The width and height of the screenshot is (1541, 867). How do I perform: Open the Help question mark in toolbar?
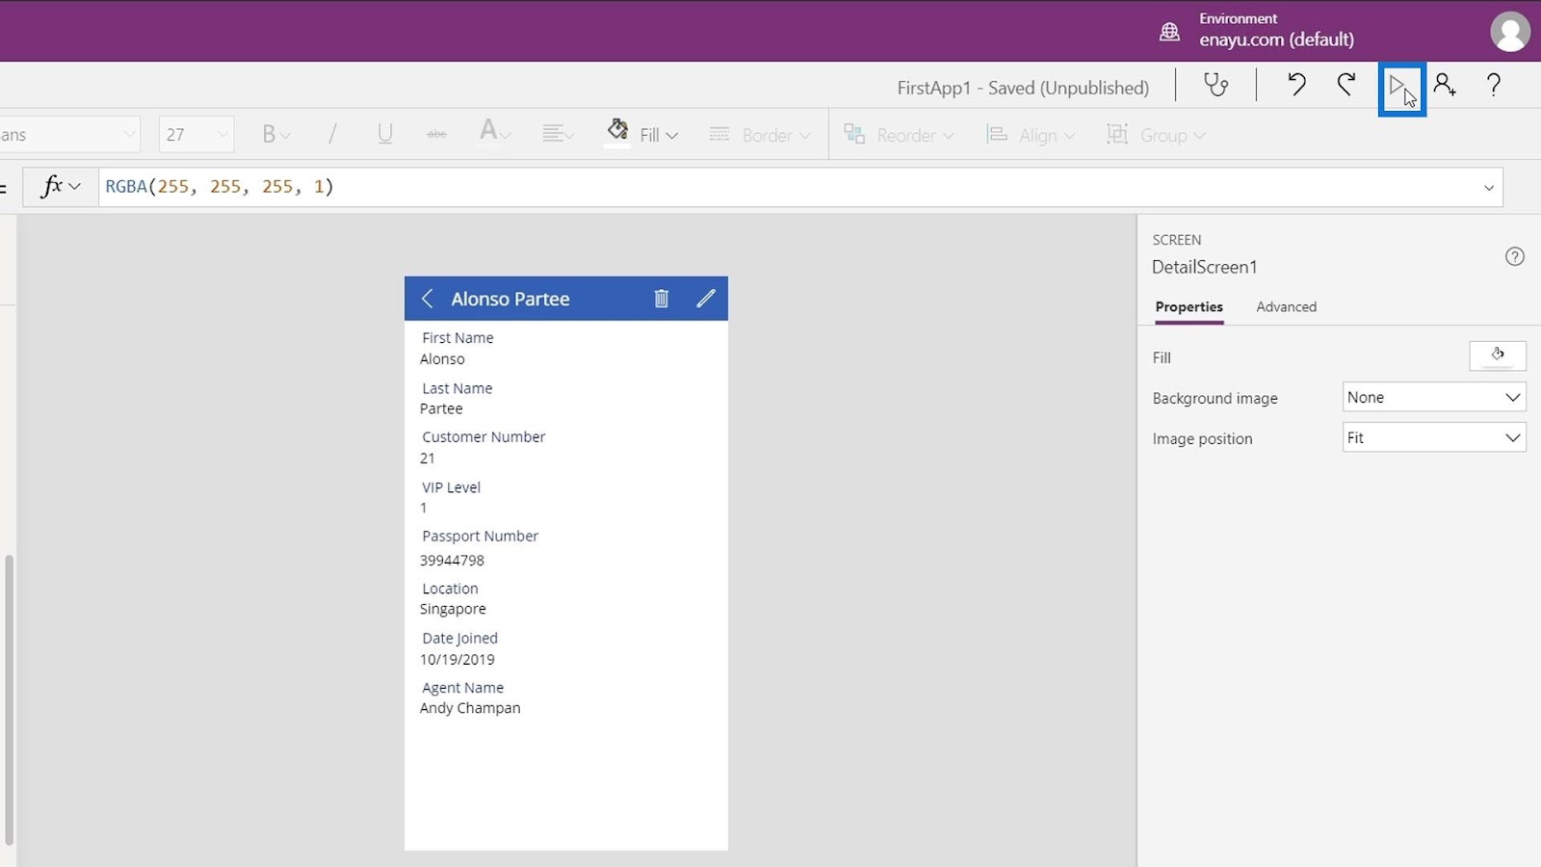(1494, 85)
